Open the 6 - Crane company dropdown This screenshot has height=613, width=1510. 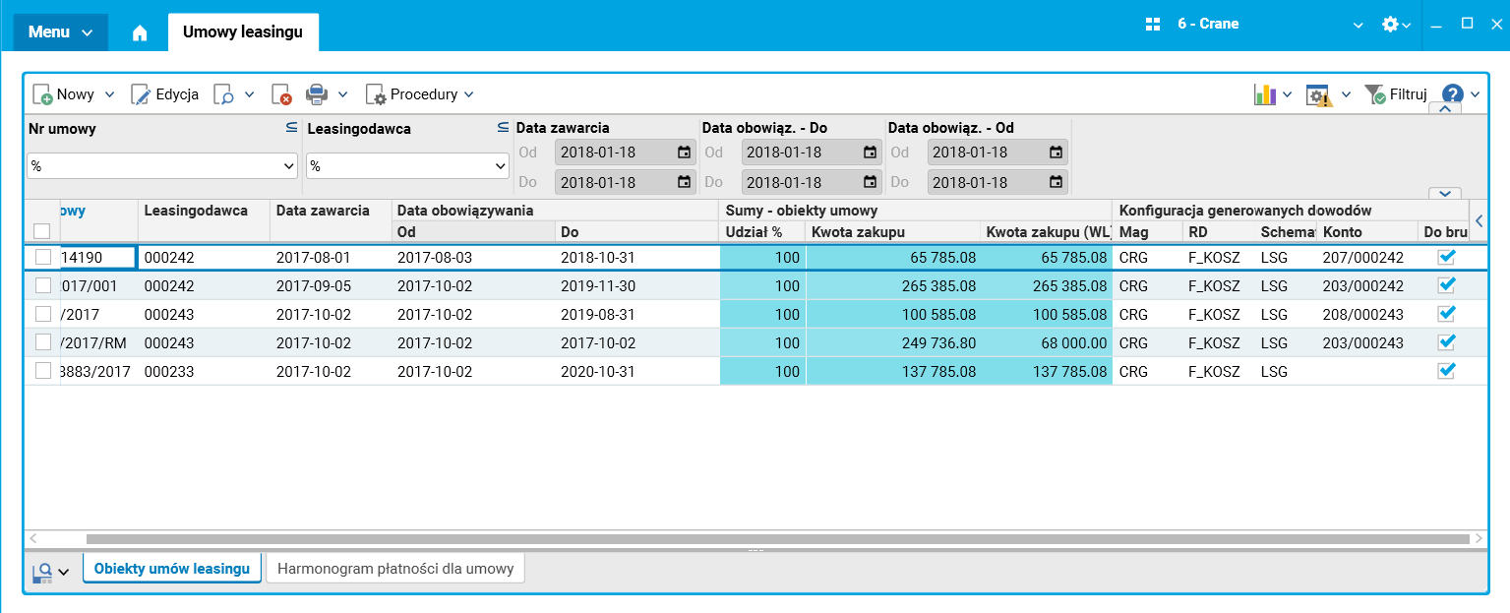coord(1359,25)
